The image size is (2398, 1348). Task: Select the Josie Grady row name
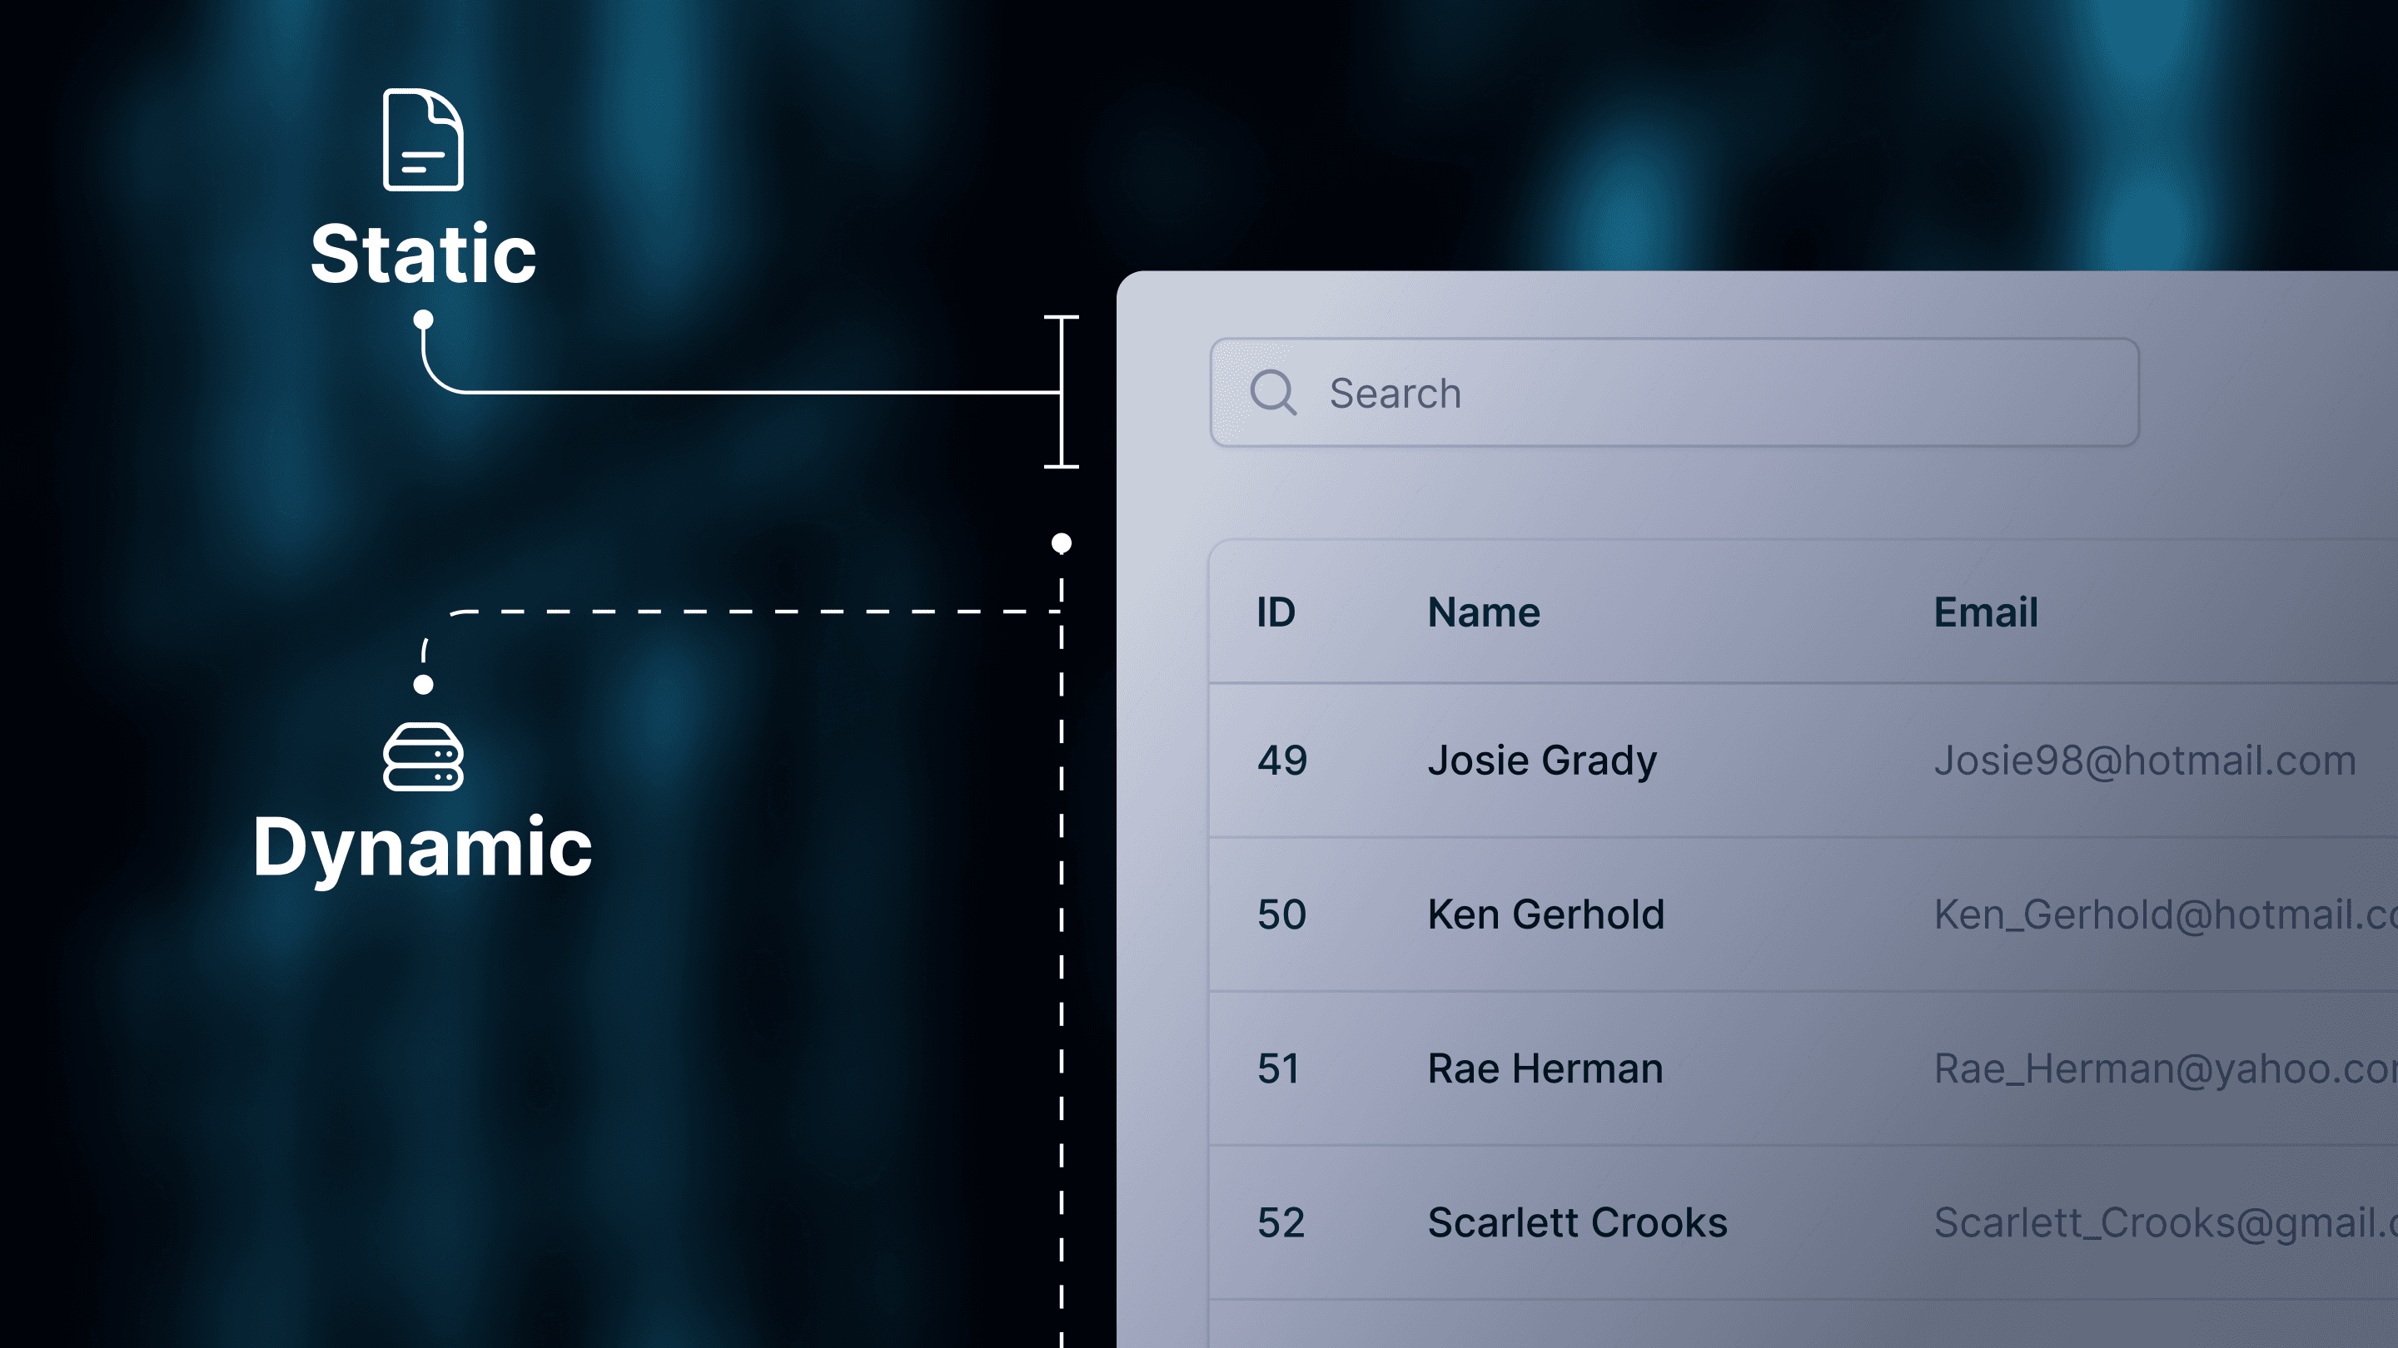(1543, 761)
